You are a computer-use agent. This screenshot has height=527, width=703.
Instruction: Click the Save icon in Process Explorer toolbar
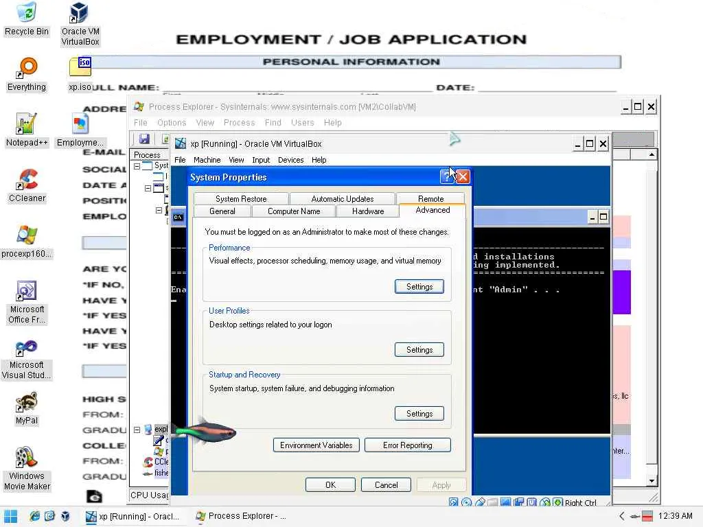click(144, 139)
